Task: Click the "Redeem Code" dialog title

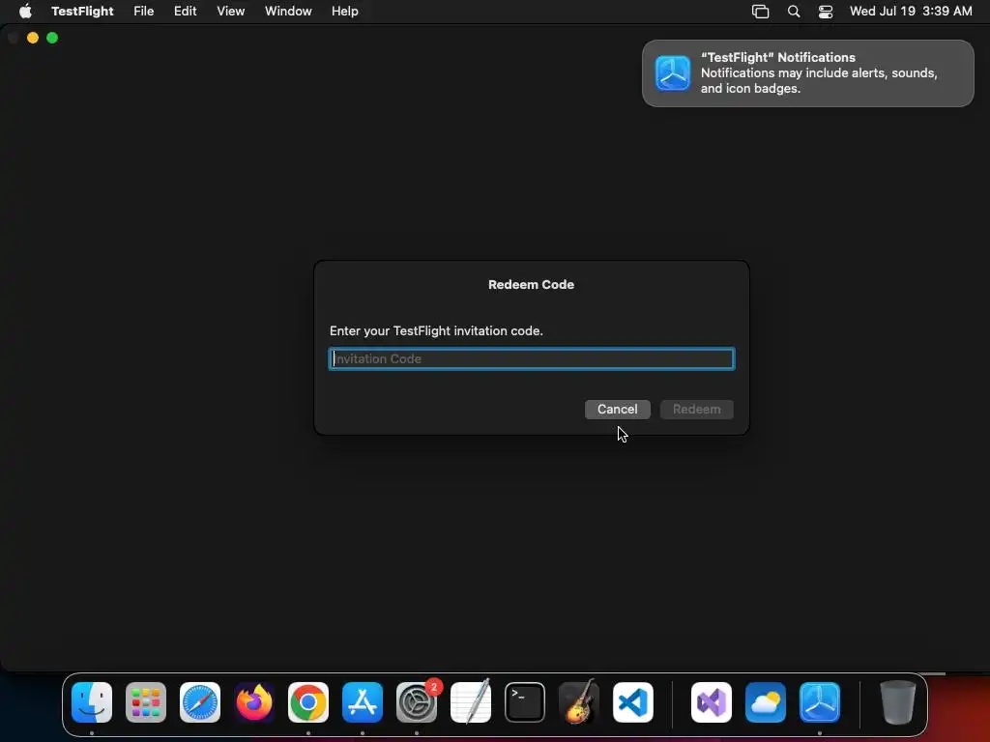Action: click(x=531, y=285)
